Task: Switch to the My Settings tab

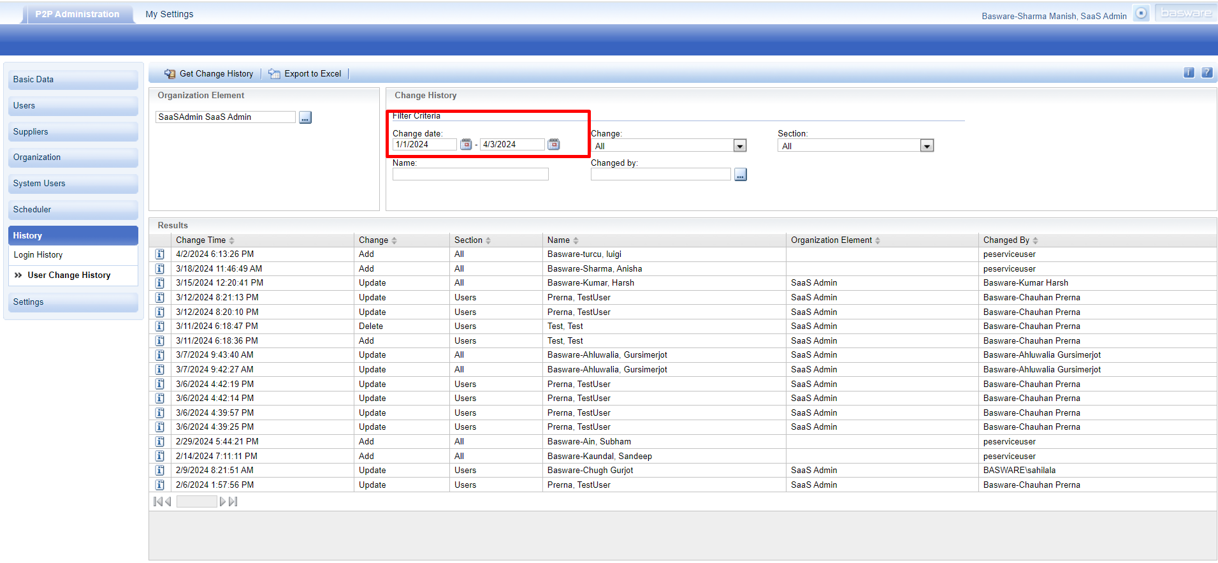Action: pos(169,14)
